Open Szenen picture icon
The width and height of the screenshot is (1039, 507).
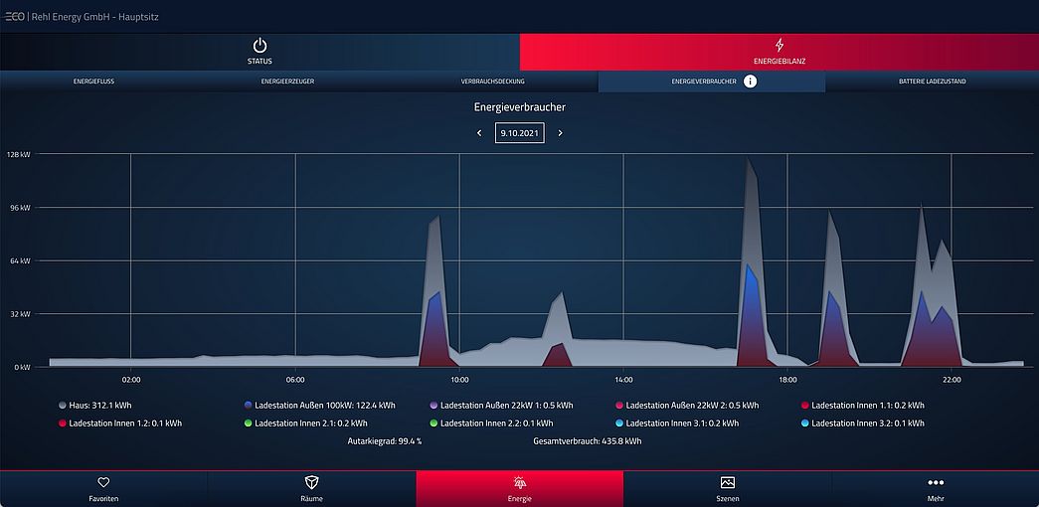[727, 482]
